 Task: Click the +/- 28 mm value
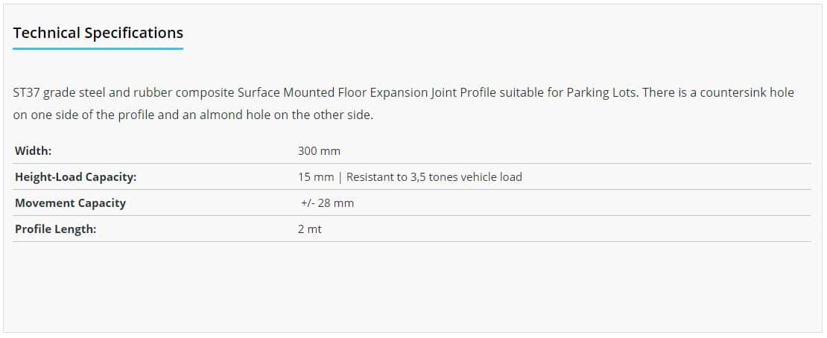(327, 203)
